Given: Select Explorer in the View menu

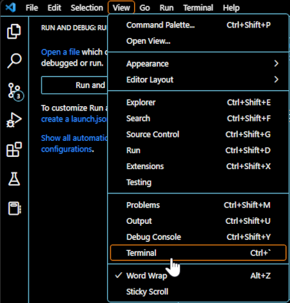Looking at the screenshot, I should (x=198, y=102).
